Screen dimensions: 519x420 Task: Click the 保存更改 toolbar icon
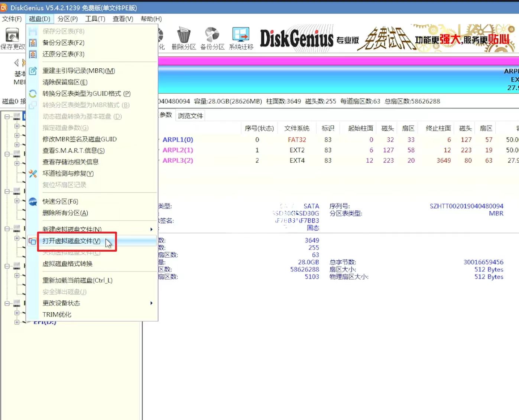[12, 36]
